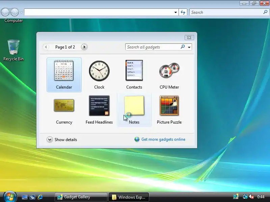
Task: Select the Feed Headlines gadget
Action: coord(99,110)
